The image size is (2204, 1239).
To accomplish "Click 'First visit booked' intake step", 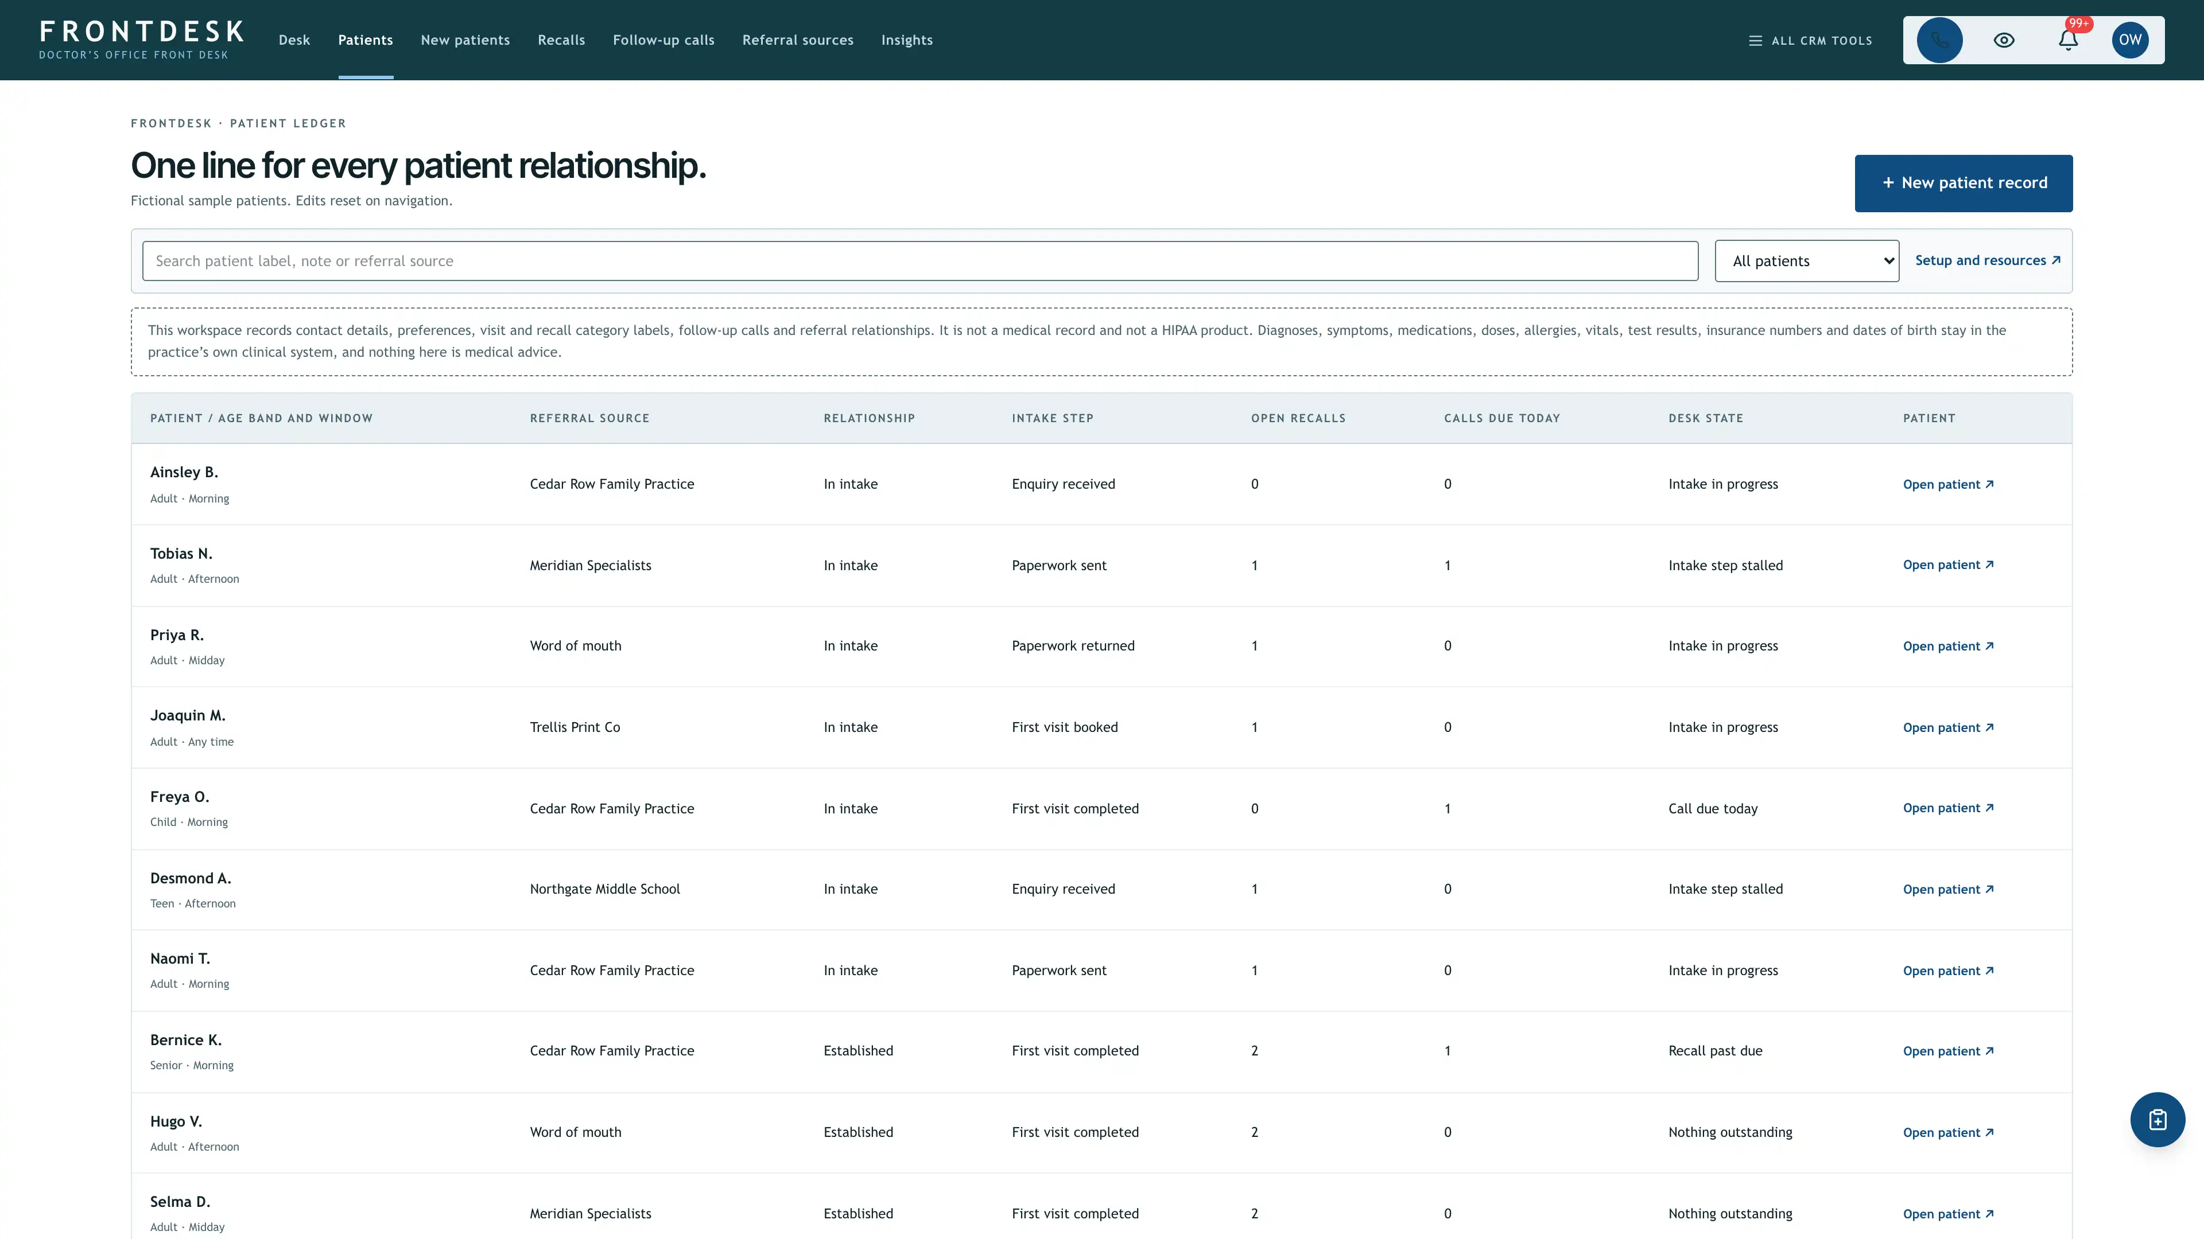I will coord(1064,727).
